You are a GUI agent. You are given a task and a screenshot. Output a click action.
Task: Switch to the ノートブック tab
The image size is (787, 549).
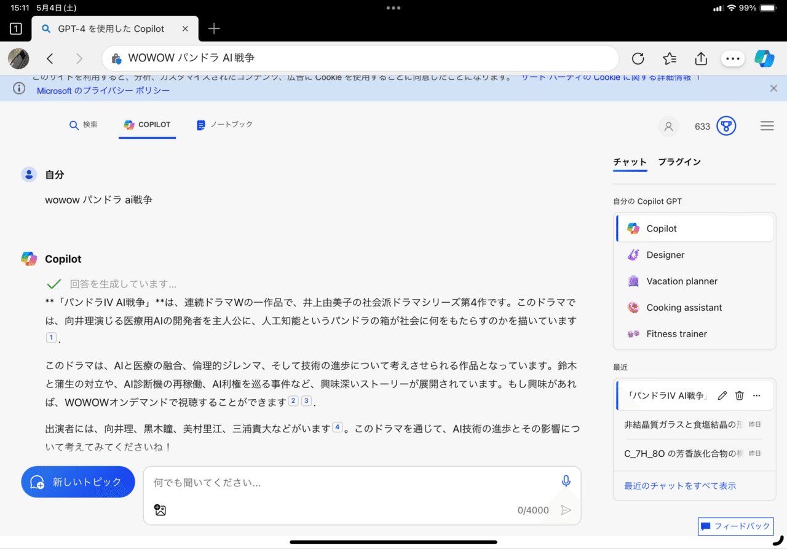(224, 124)
